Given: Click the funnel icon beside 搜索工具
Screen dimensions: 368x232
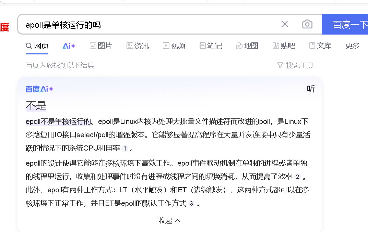Looking at the screenshot, I should point(280,65).
